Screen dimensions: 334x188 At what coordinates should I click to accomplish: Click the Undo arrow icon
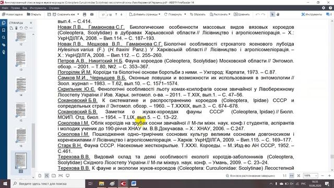click(257, 14)
